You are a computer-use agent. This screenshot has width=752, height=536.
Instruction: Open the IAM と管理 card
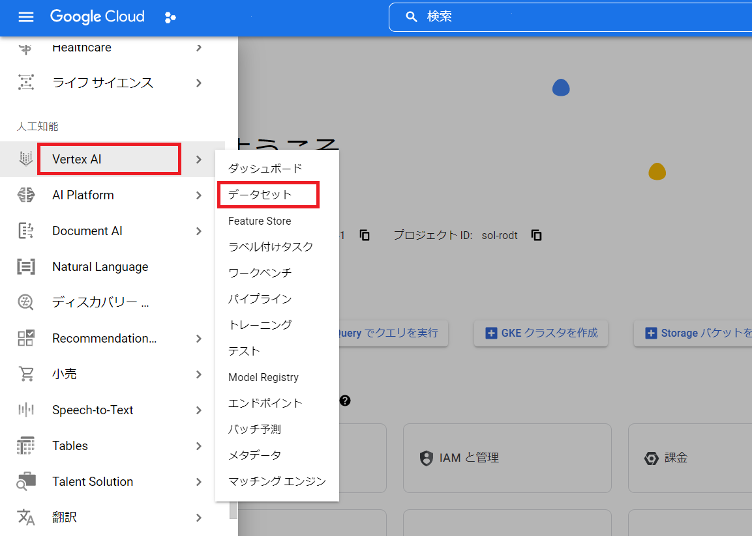(x=507, y=458)
